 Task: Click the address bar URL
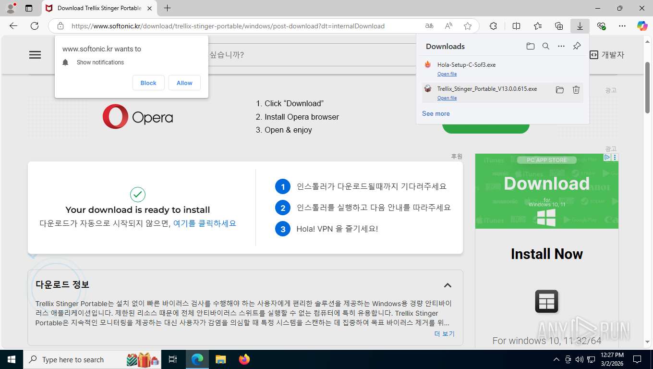click(228, 26)
